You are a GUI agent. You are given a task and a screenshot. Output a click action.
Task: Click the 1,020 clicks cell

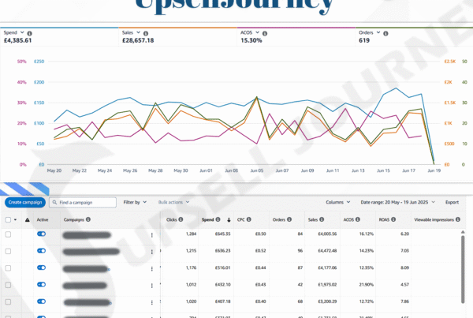[x=191, y=301]
